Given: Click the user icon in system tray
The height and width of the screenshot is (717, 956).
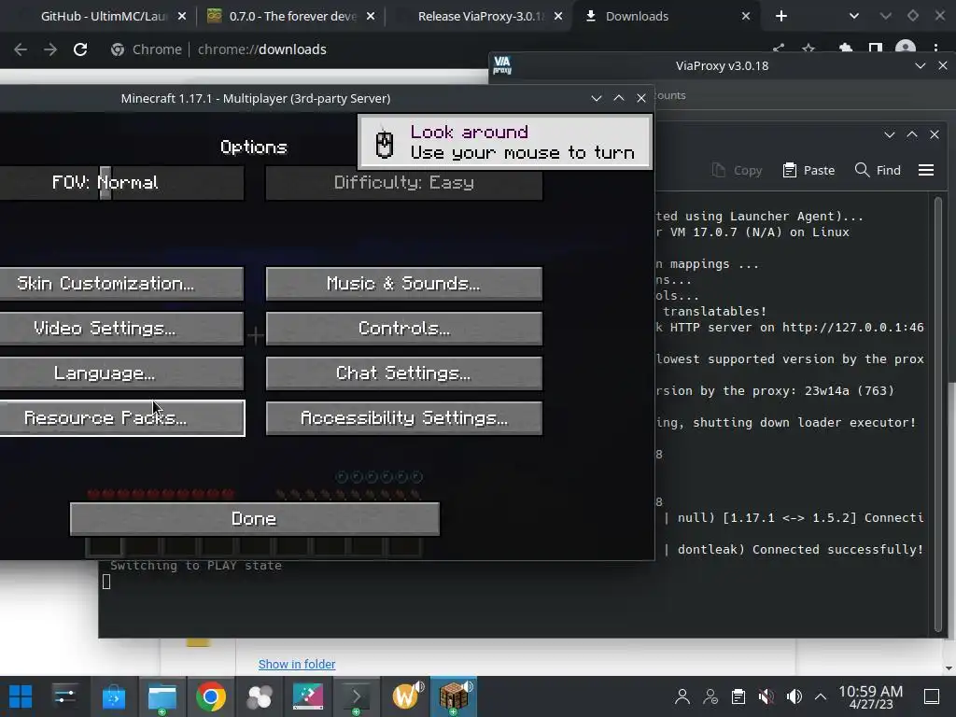Looking at the screenshot, I should coord(682,696).
